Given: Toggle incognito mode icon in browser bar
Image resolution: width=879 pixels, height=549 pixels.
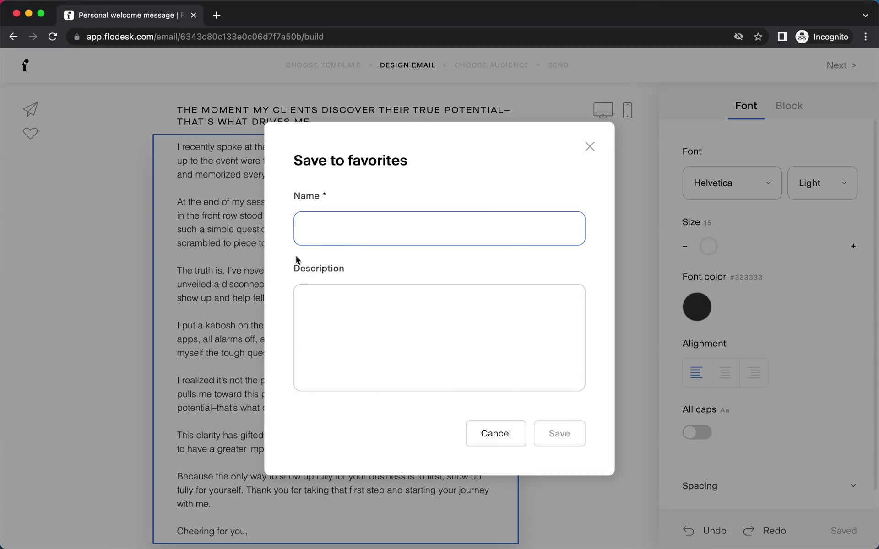Looking at the screenshot, I should 802,37.
